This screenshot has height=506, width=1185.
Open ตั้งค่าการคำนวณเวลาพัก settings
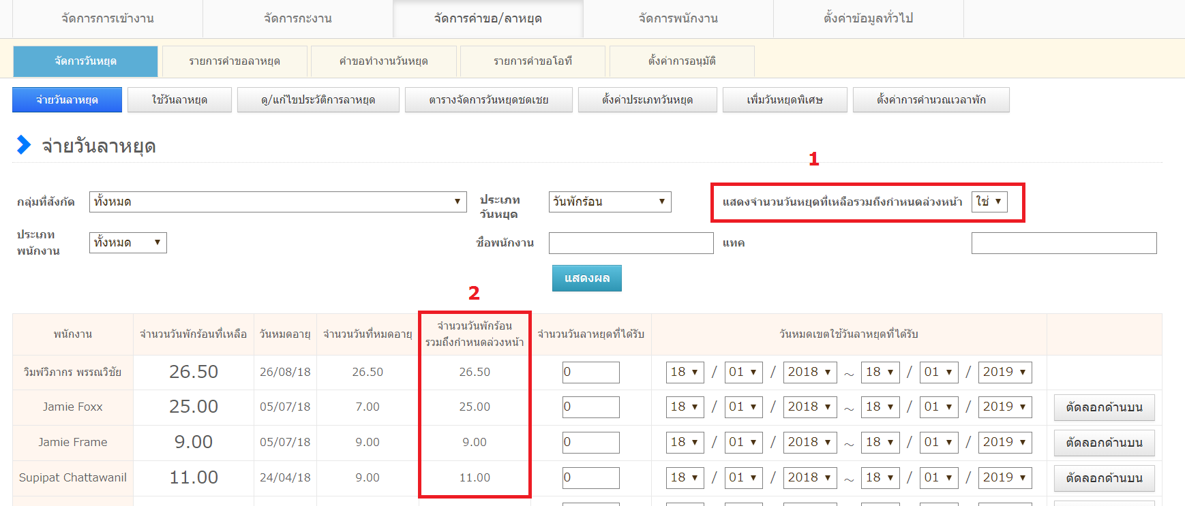(931, 100)
